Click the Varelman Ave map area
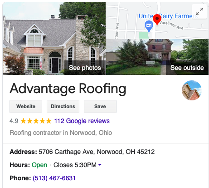209x188 pixels. [171, 25]
